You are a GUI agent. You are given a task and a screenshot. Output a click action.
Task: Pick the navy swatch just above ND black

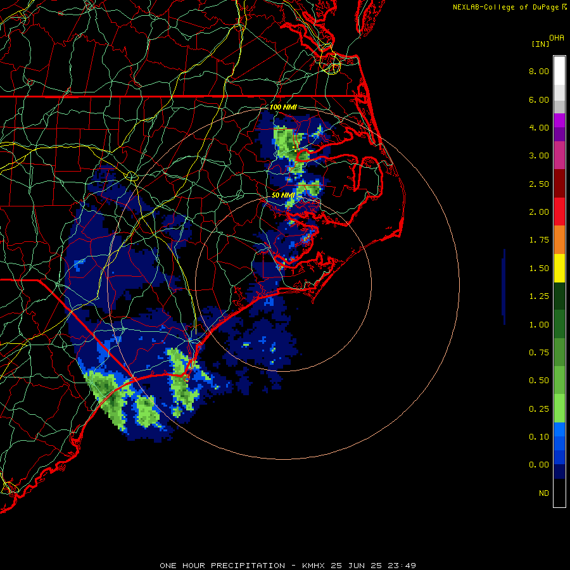(559, 471)
